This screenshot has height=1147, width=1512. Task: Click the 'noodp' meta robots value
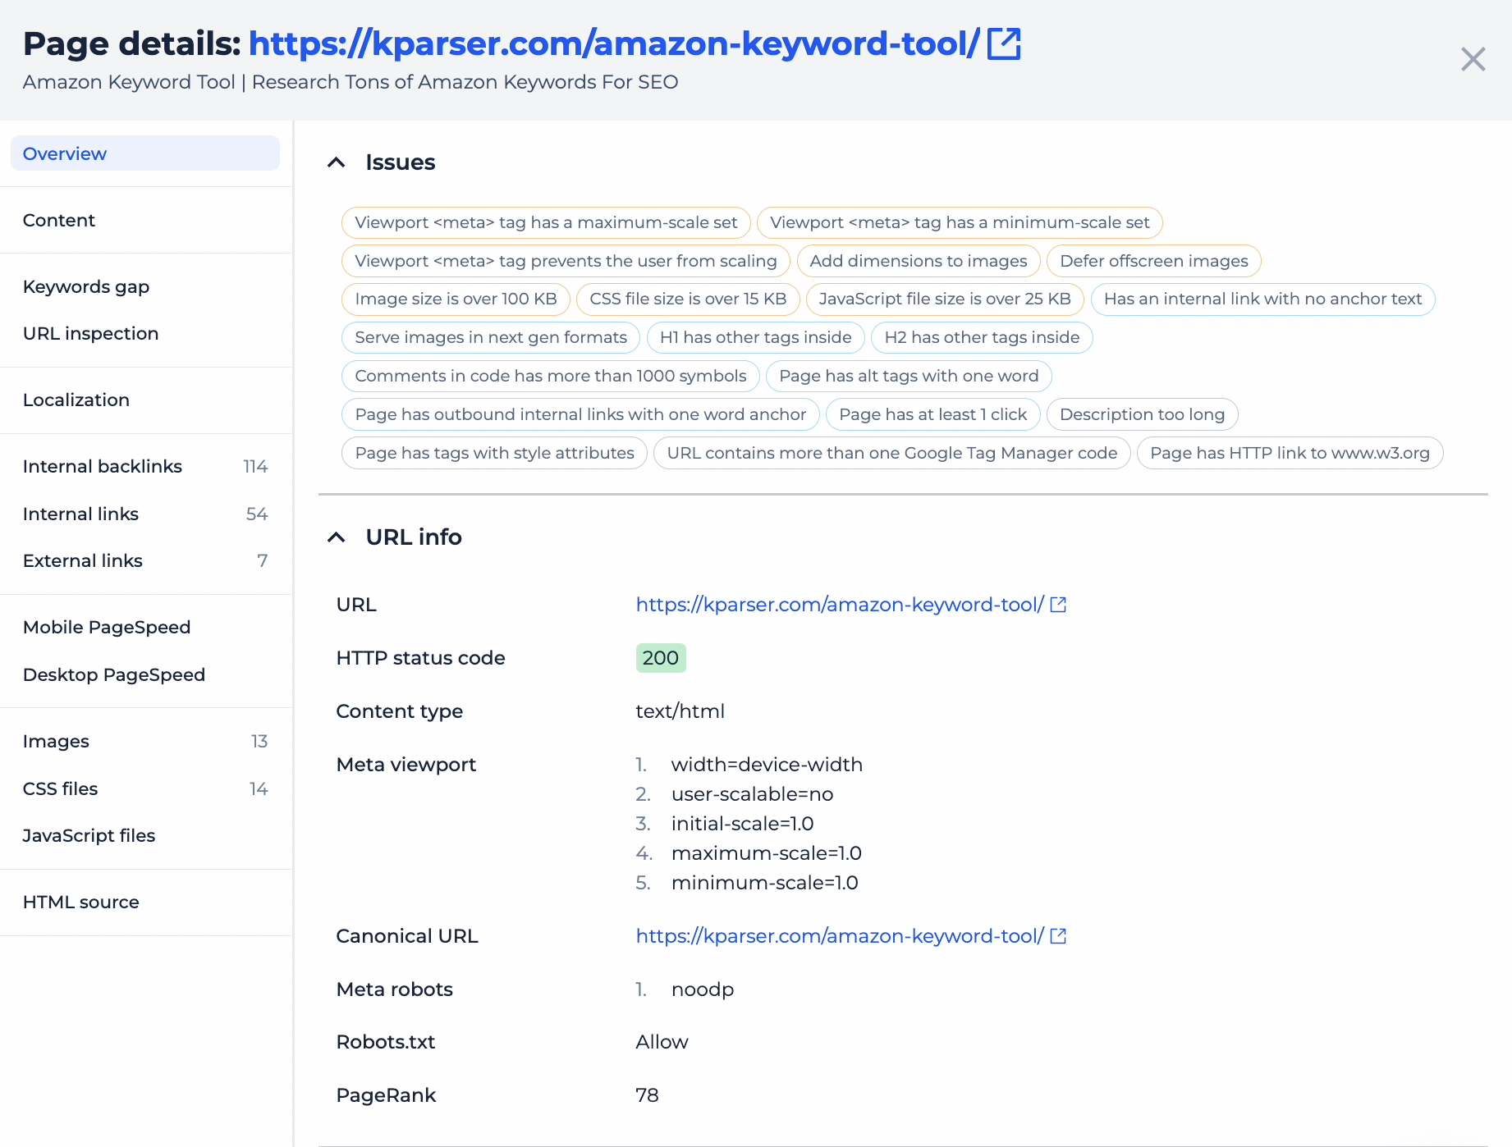click(703, 989)
